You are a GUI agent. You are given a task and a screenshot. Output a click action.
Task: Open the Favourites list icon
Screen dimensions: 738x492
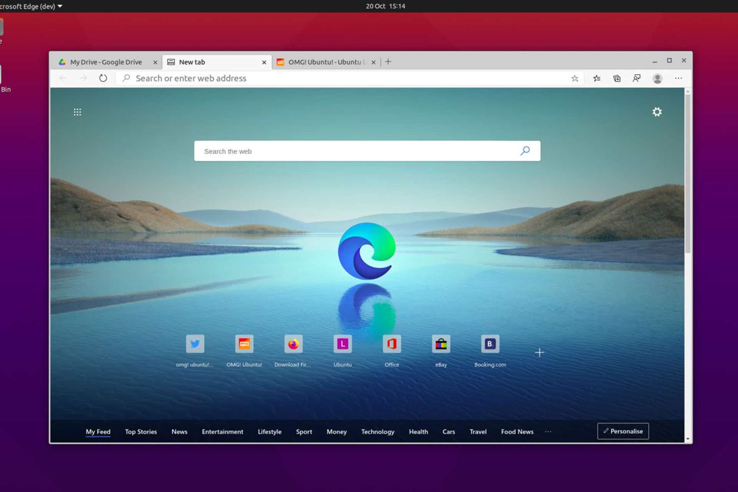pos(597,78)
